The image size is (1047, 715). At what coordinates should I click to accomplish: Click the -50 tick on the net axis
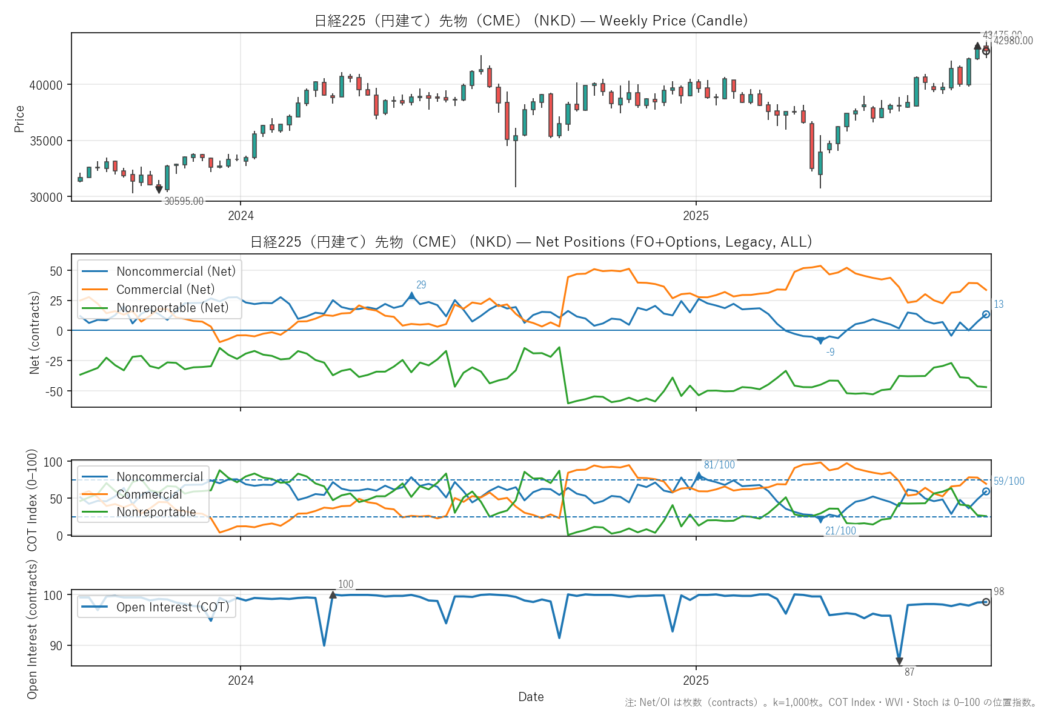[53, 392]
